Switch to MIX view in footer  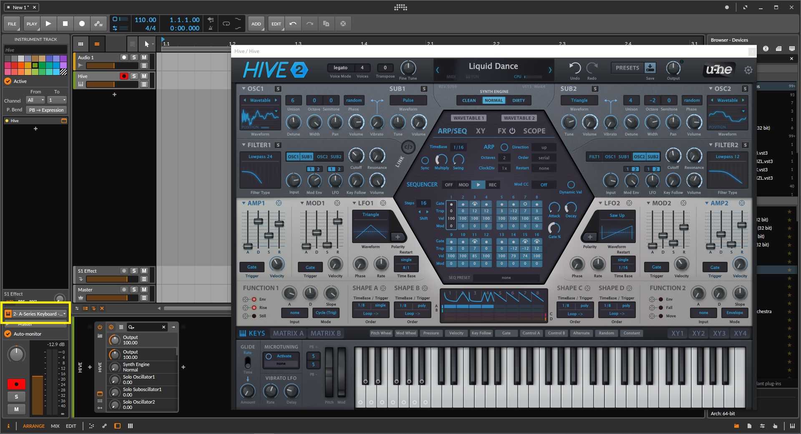coord(55,426)
